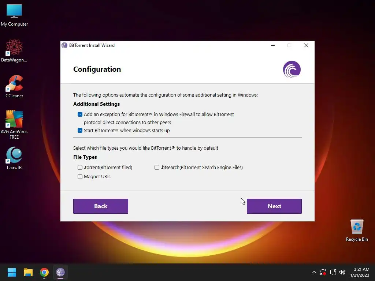Screen dimensions: 375x281
Task: Show hidden system tray icons
Action: (314, 272)
